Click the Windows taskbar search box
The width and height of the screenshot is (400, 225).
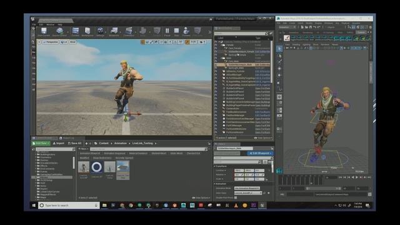pyautogui.click(x=69, y=205)
